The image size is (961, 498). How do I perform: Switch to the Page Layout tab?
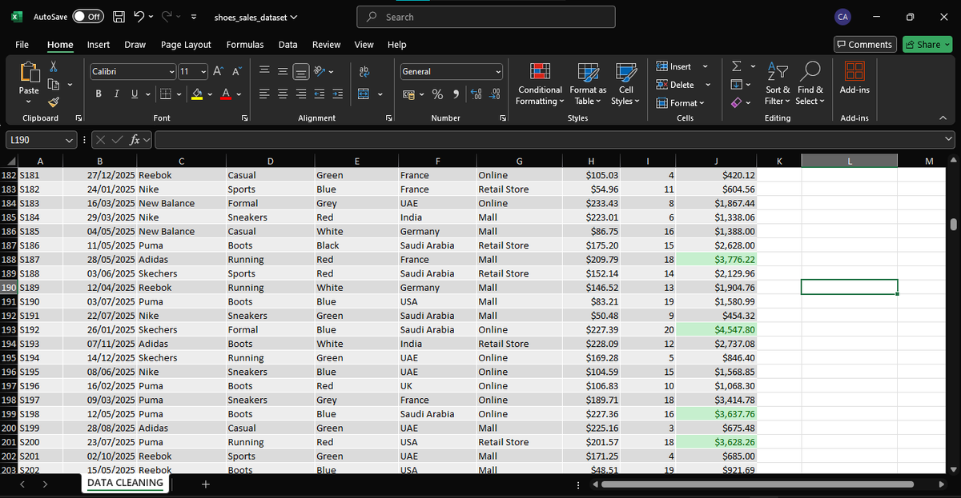(x=186, y=45)
